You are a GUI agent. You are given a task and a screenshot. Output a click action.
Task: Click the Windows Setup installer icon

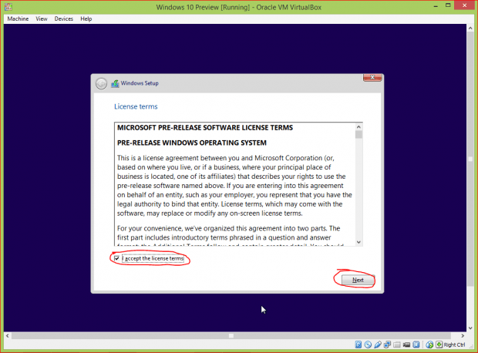(x=115, y=83)
